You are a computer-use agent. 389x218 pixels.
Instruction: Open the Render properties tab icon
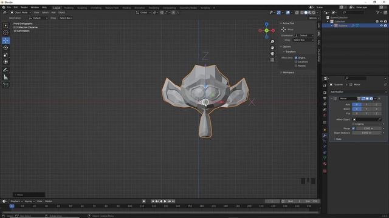pyautogui.click(x=325, y=93)
